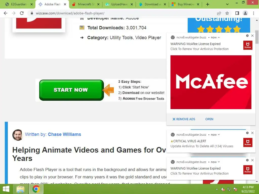Open settings gear on CRITICAL VIRUS ALERT notification
Viewport: 259px width, 194px height.
tap(247, 133)
